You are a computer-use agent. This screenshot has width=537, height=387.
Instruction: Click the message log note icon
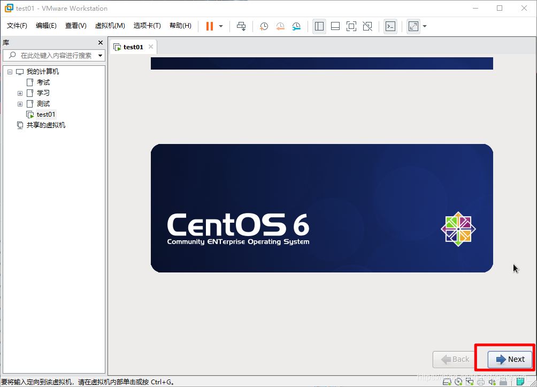click(520, 382)
